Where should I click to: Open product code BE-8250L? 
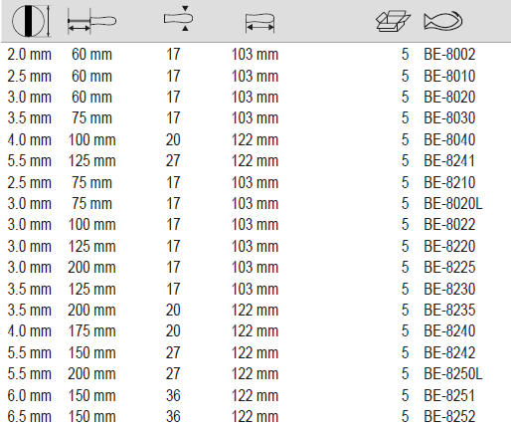pos(453,374)
